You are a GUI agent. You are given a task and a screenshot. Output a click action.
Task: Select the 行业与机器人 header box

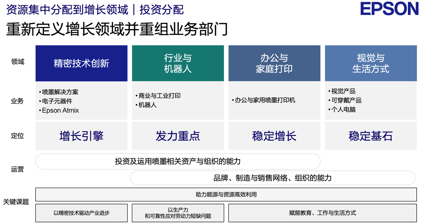click(x=178, y=63)
